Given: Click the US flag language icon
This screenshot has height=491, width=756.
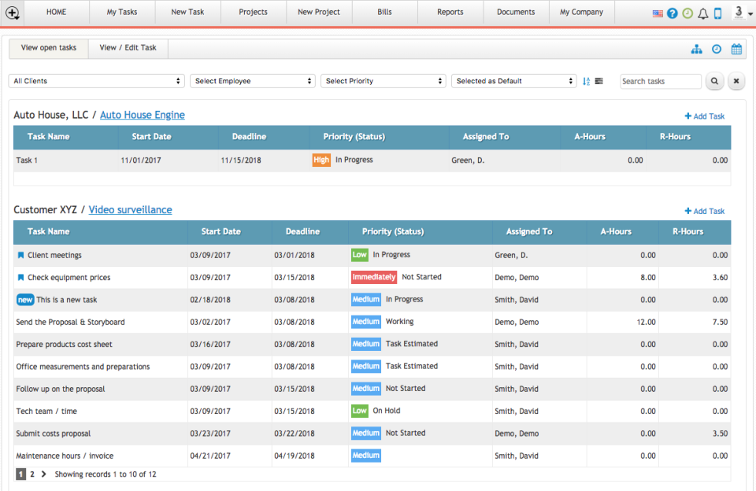Looking at the screenshot, I should 658,13.
